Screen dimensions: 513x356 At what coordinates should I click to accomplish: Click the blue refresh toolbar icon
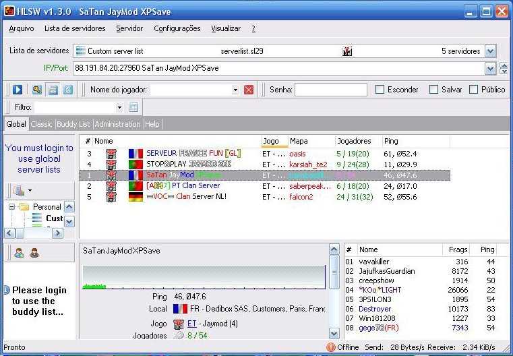pyautogui.click(x=68, y=90)
